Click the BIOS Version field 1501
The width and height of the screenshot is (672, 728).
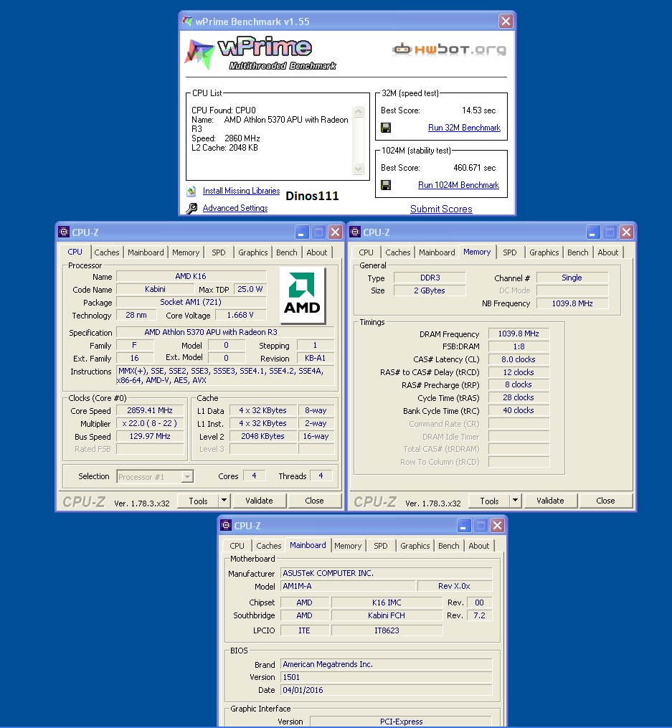point(386,677)
